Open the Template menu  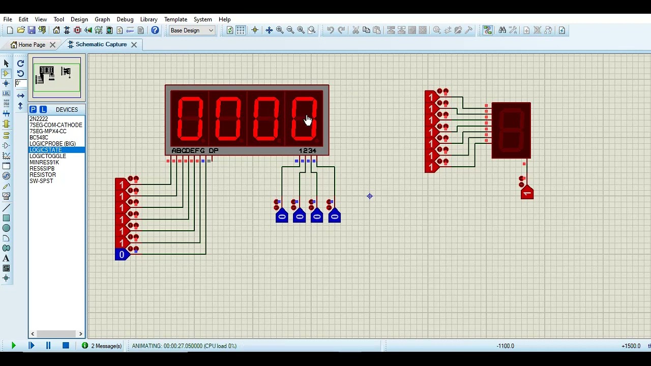pyautogui.click(x=175, y=19)
